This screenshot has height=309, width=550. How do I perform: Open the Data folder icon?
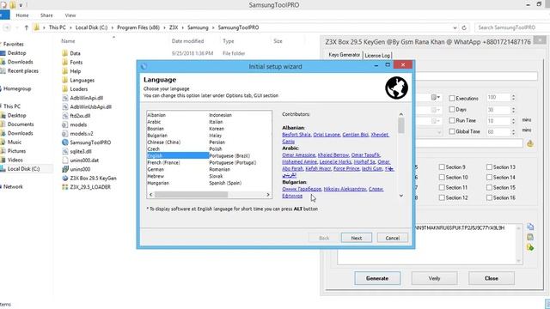[x=64, y=53]
